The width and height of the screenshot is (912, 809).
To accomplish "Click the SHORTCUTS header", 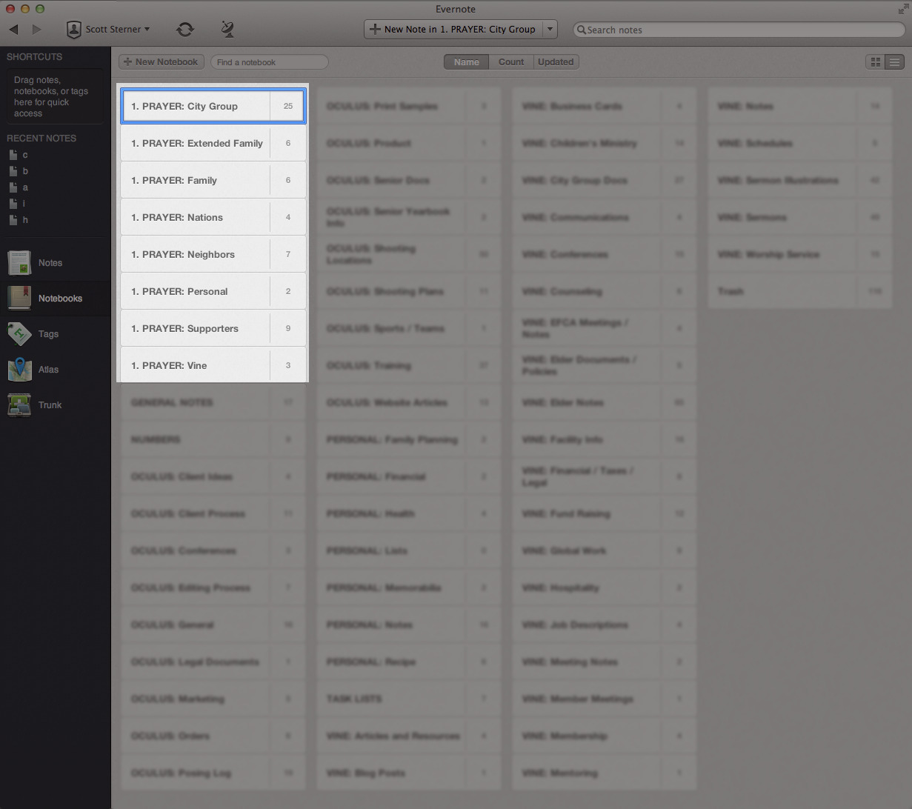I will click(34, 57).
